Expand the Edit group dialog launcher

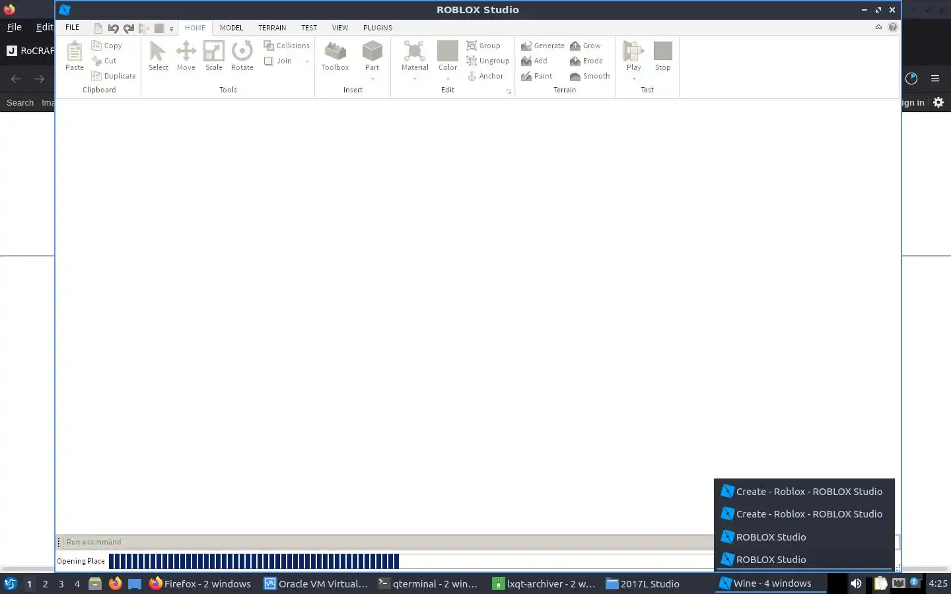coord(509,92)
